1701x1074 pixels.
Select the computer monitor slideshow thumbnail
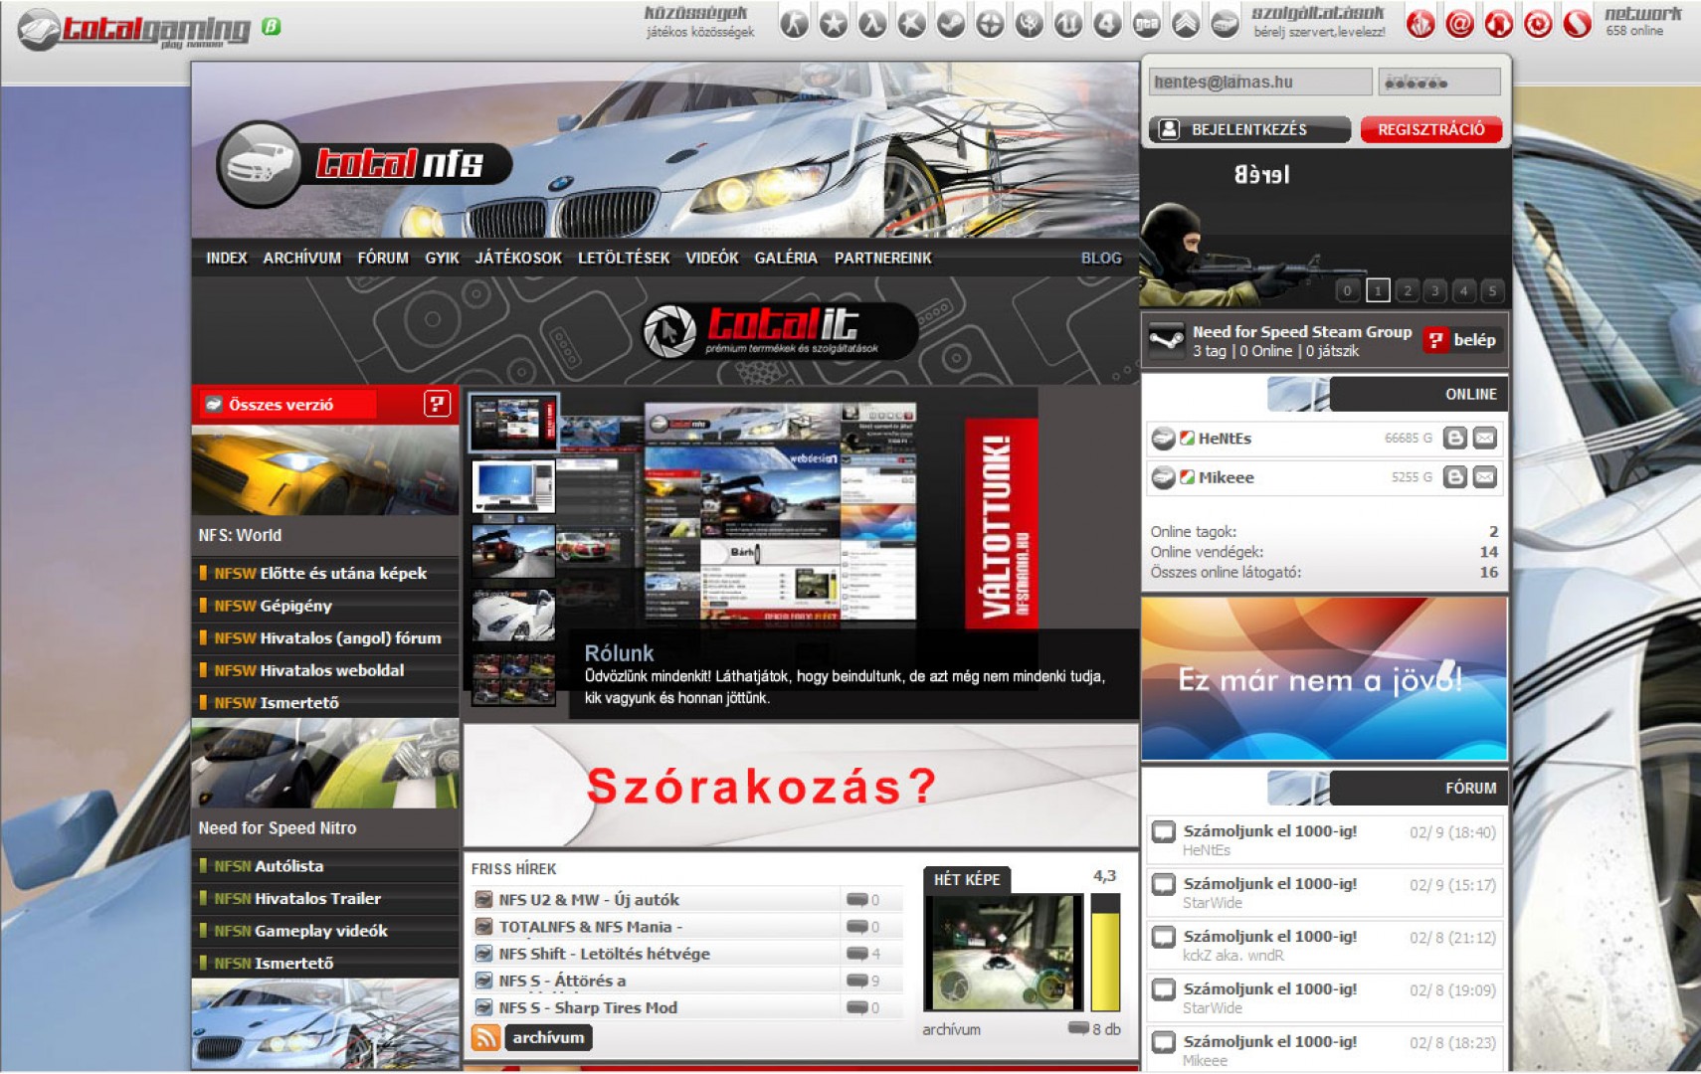tap(513, 487)
